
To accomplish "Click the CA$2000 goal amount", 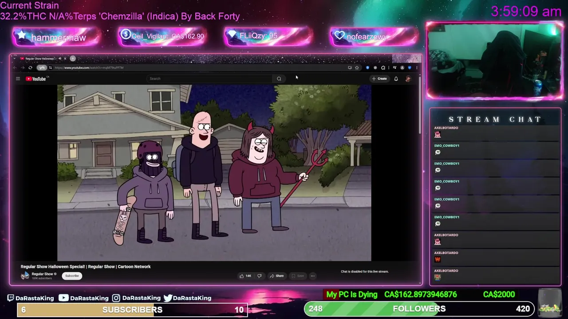I will (499, 295).
